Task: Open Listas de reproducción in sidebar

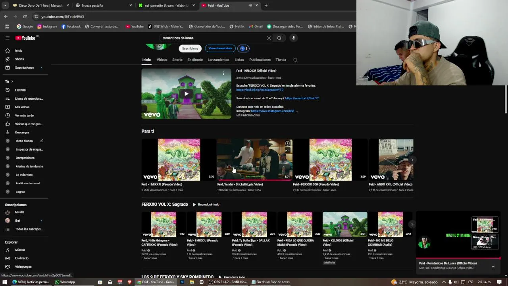Action: [x=29, y=99]
